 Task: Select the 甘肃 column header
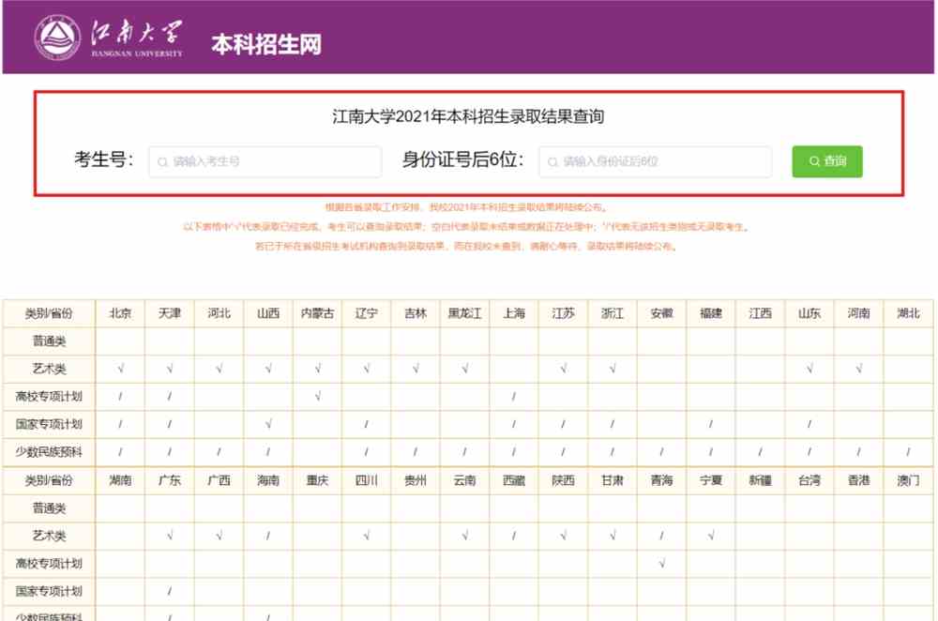[613, 479]
